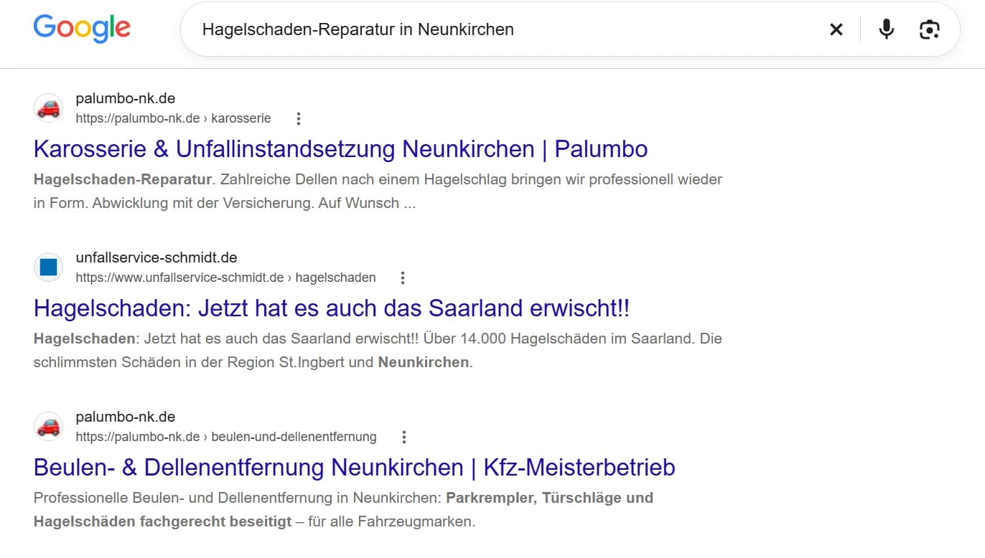Click the snippet starting 'Professionelle Beulen- und Dellenentfernung'
The image size is (985, 558).
pyautogui.click(x=343, y=509)
